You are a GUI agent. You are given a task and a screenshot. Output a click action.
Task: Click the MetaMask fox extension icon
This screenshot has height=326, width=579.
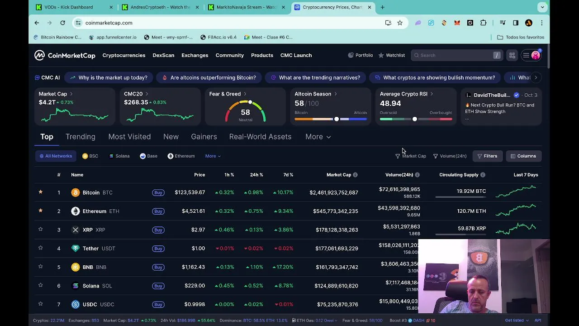[x=457, y=23]
